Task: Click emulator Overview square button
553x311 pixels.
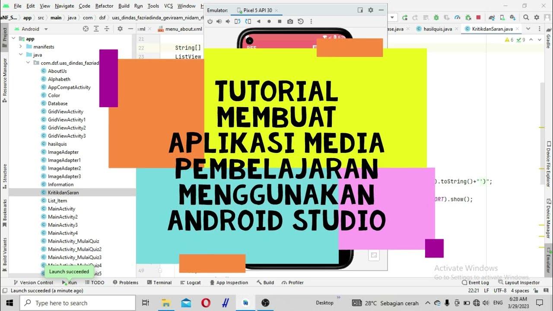Action: coord(280,21)
